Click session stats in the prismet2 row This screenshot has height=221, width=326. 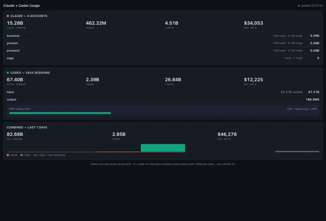288,51
